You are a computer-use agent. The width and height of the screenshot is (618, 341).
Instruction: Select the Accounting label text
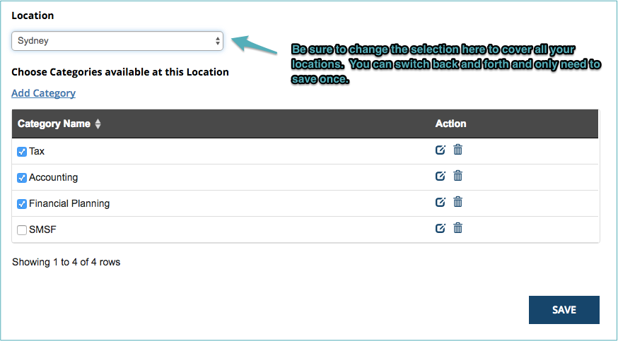coord(53,178)
